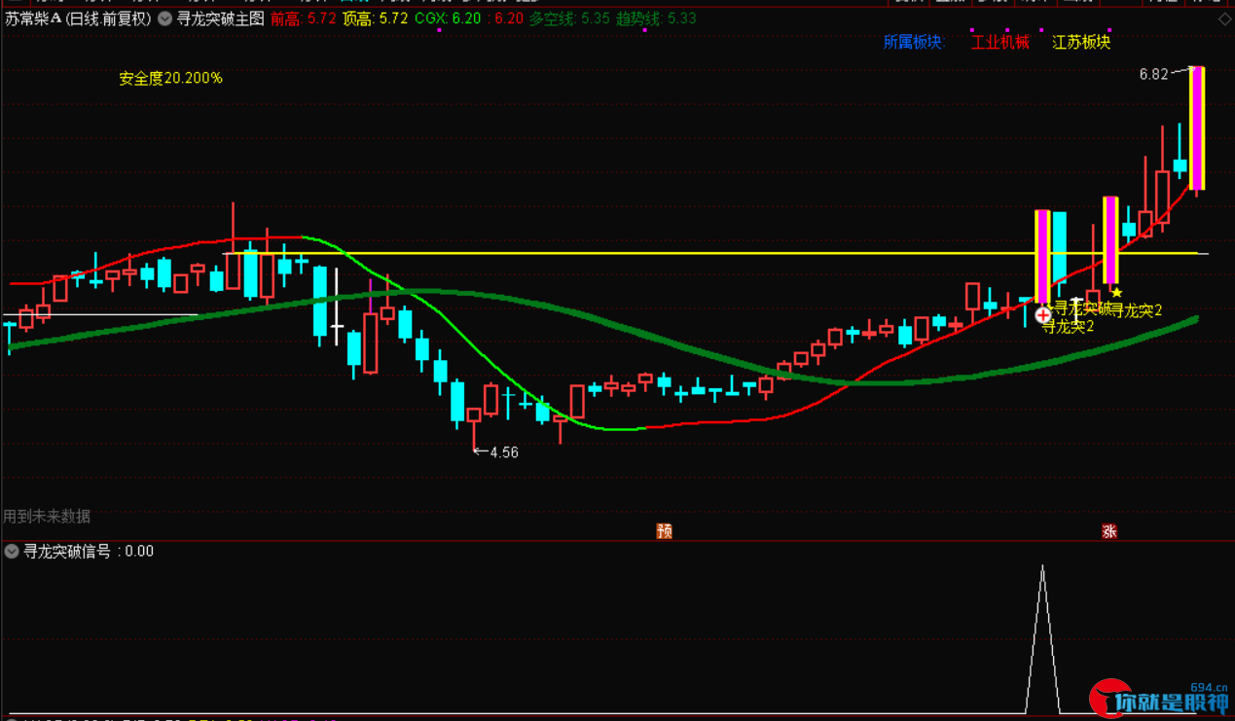Click the 6.82 high price label
1235x721 pixels.
tap(1153, 74)
